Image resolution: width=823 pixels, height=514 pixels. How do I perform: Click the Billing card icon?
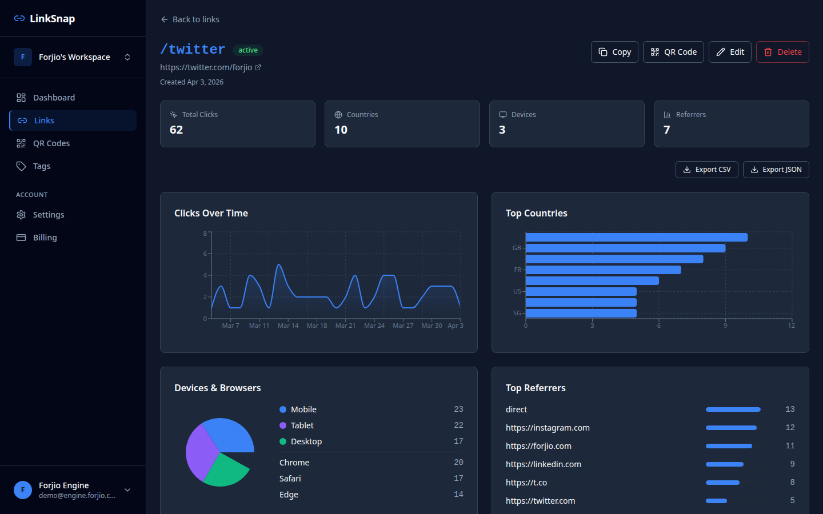click(x=21, y=237)
